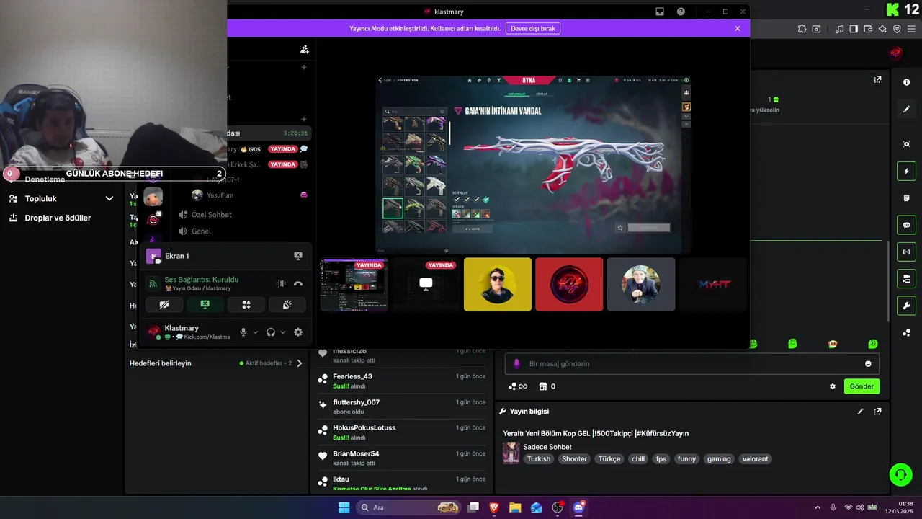
Task: Open fluttershy_007 subscription entry
Action: [402, 407]
